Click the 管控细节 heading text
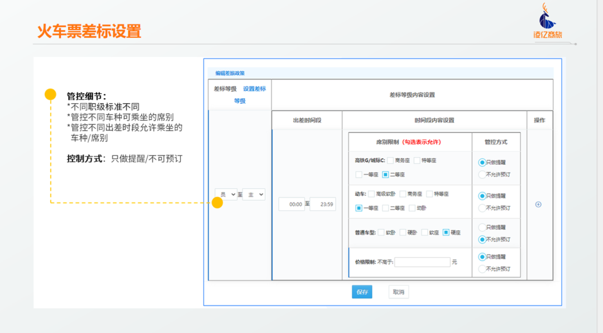 click(87, 96)
